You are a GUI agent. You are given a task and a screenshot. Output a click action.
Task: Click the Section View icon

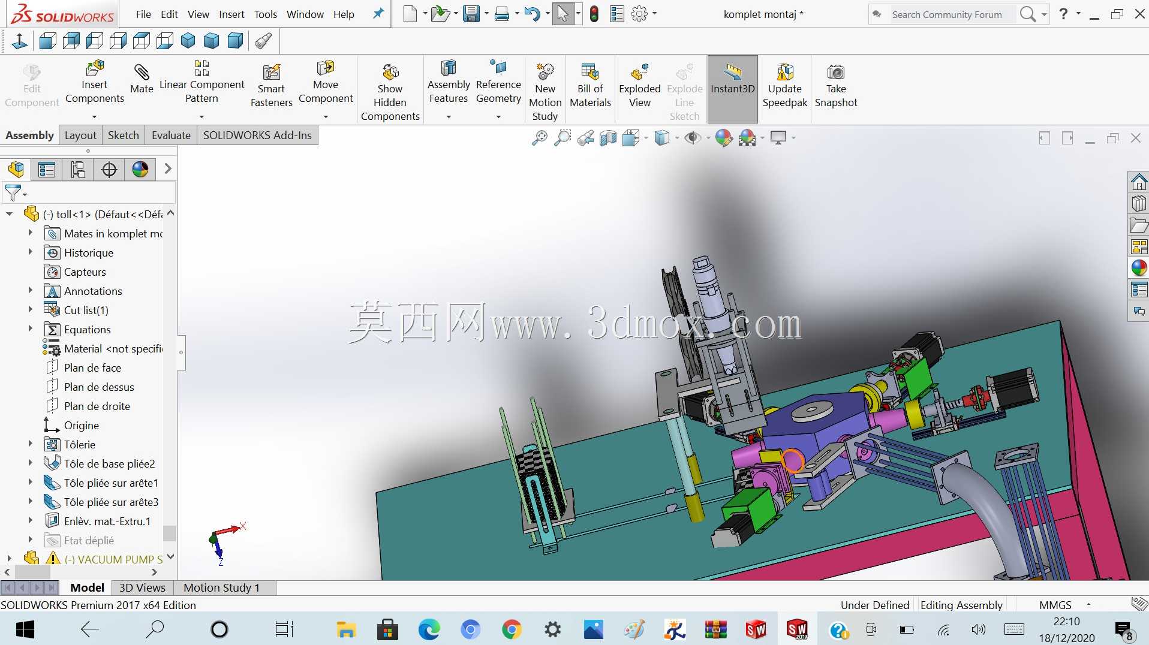[608, 138]
